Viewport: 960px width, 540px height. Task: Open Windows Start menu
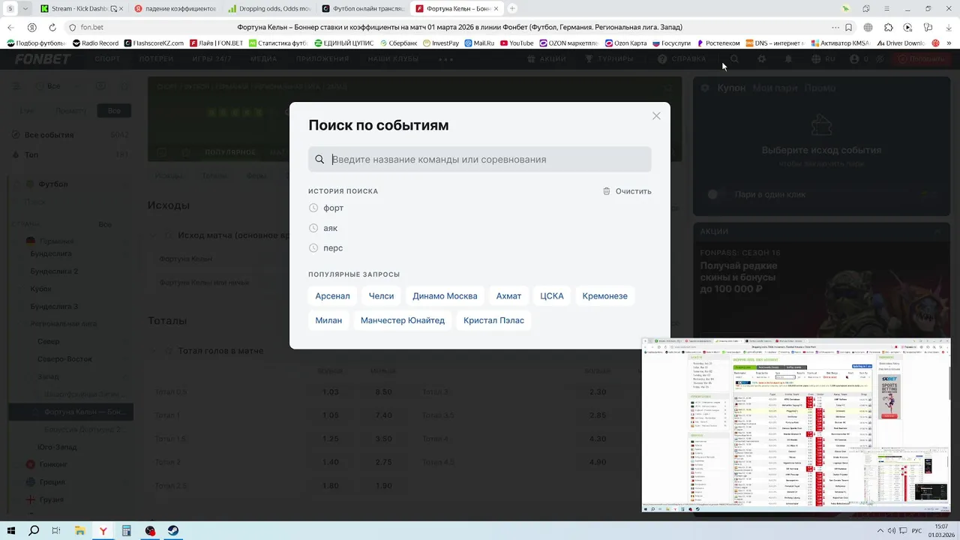coord(11,530)
